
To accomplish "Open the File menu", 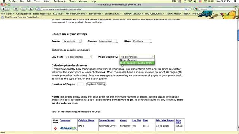I will (22, 1).
